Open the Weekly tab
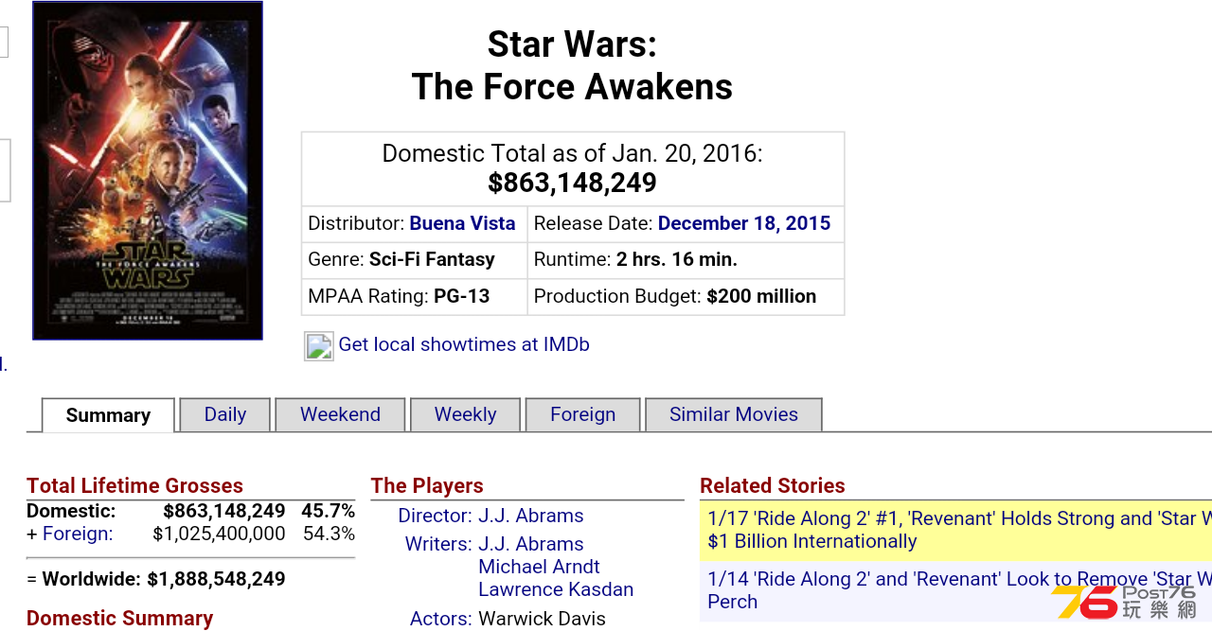Image resolution: width=1212 pixels, height=631 pixels. 465,414
